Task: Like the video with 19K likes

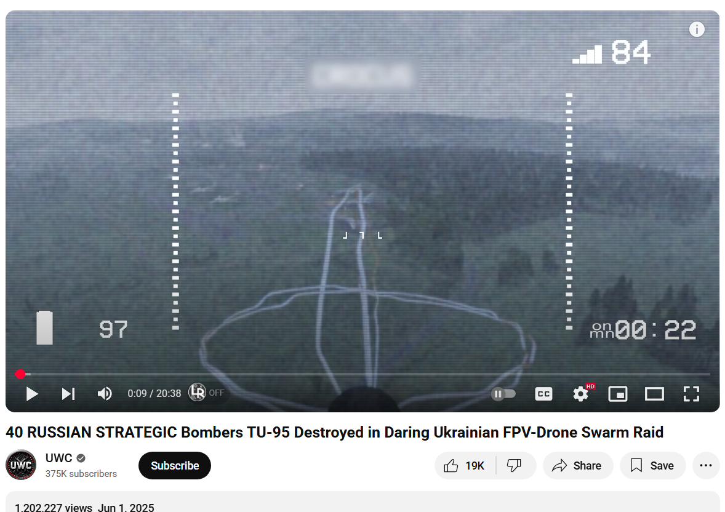Action: (464, 465)
